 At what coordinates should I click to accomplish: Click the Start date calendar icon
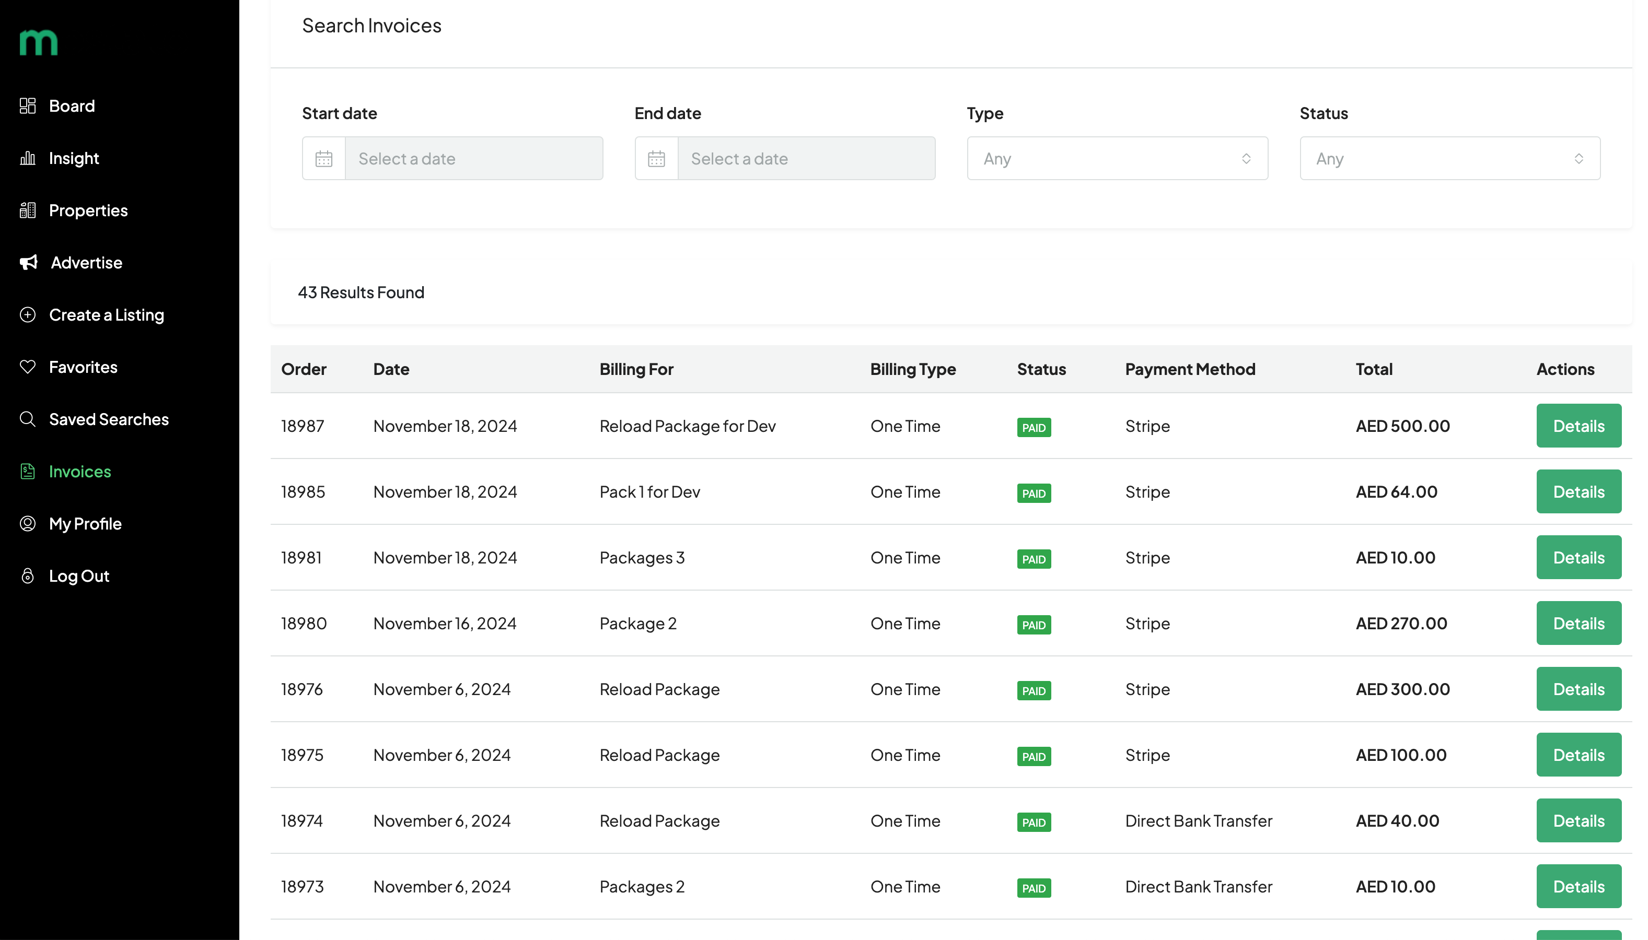(324, 159)
